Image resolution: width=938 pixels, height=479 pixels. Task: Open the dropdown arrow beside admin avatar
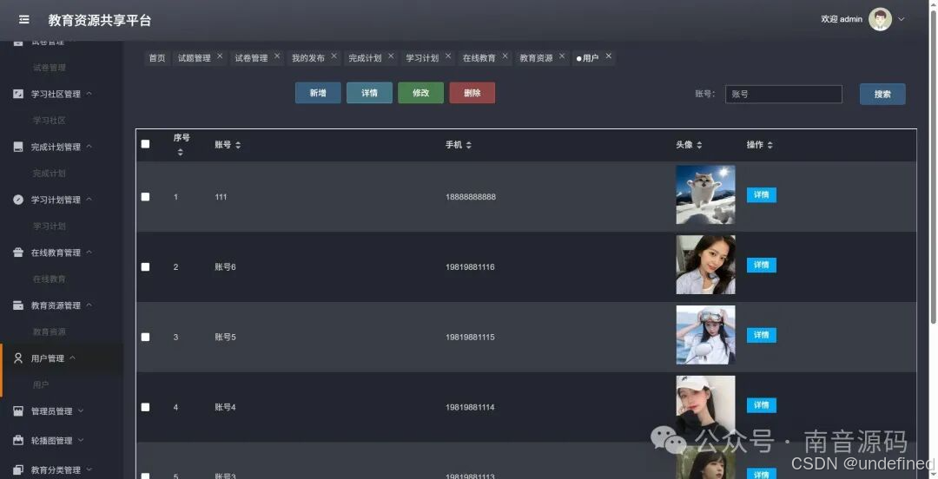coord(901,19)
